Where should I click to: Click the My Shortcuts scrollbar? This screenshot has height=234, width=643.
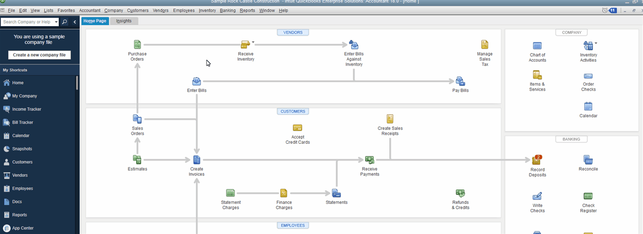click(77, 83)
